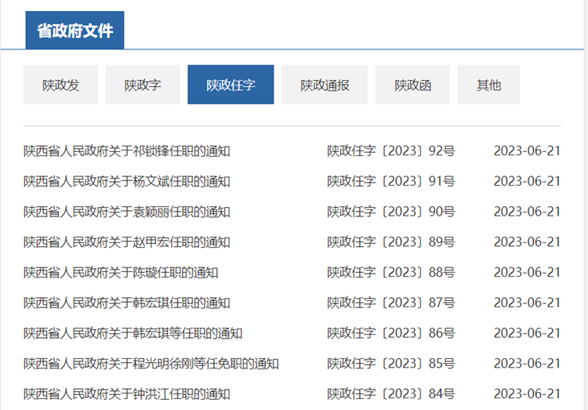
Task: Open the 韩宏琪任职 notice numbered 87号
Action: pos(127,303)
